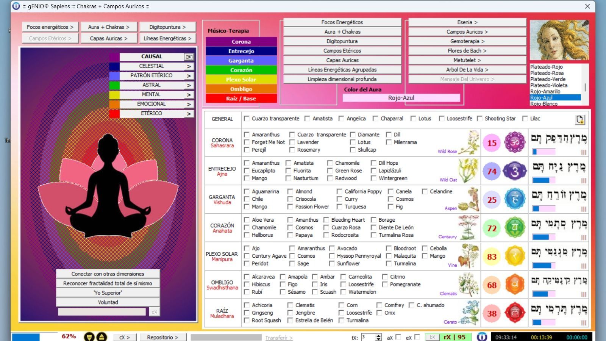Click the Transferir > link

click(279, 338)
